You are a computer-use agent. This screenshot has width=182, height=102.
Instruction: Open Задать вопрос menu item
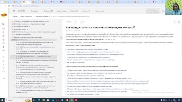[x=62, y=11]
